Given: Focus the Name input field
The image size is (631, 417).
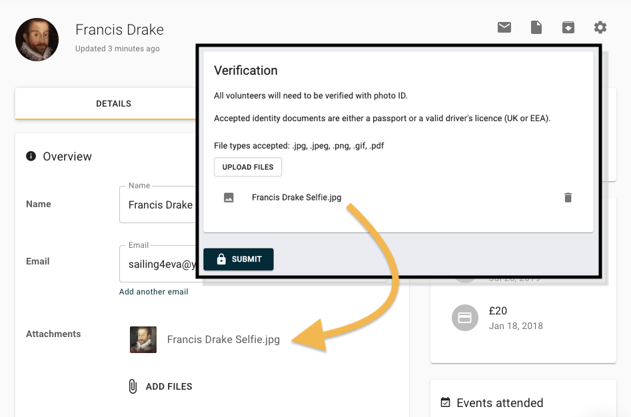Looking at the screenshot, I should 158,205.
